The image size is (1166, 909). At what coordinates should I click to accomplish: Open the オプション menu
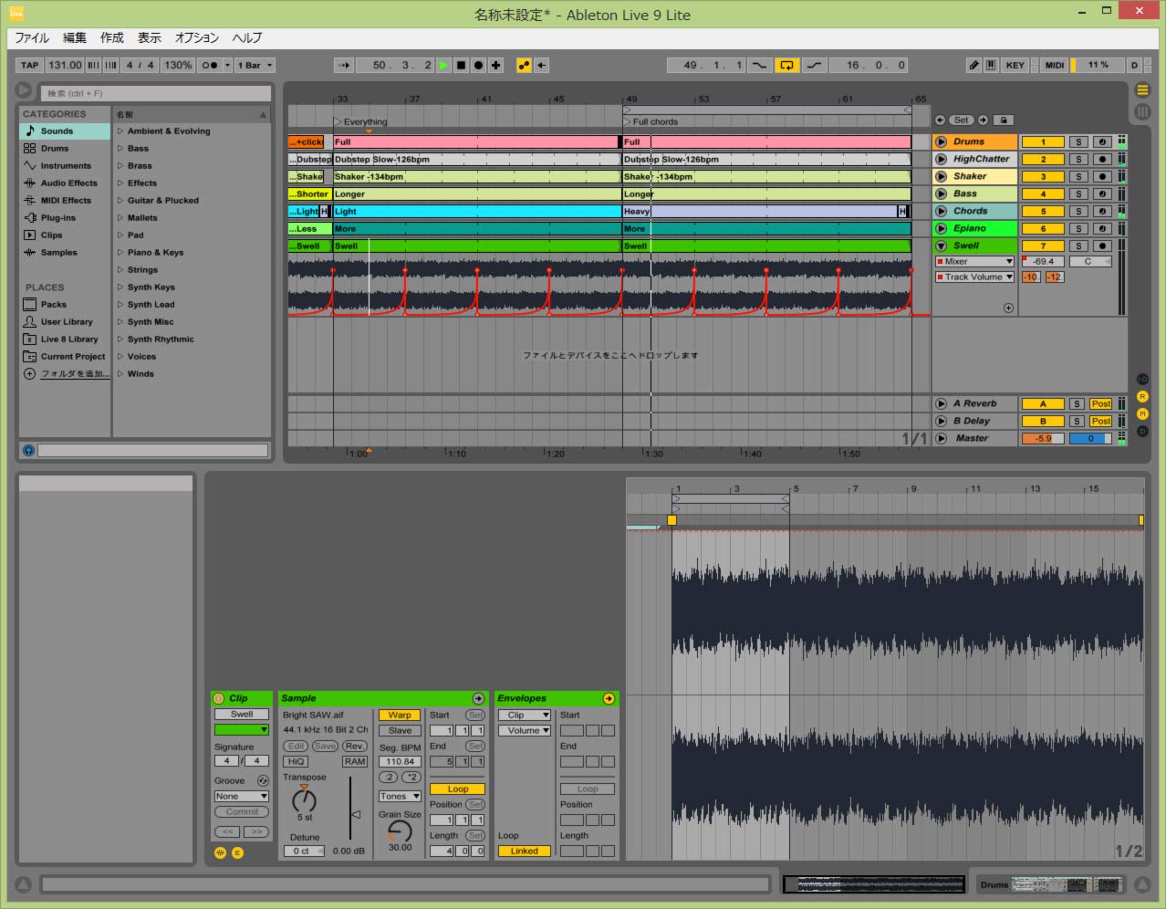click(x=197, y=37)
